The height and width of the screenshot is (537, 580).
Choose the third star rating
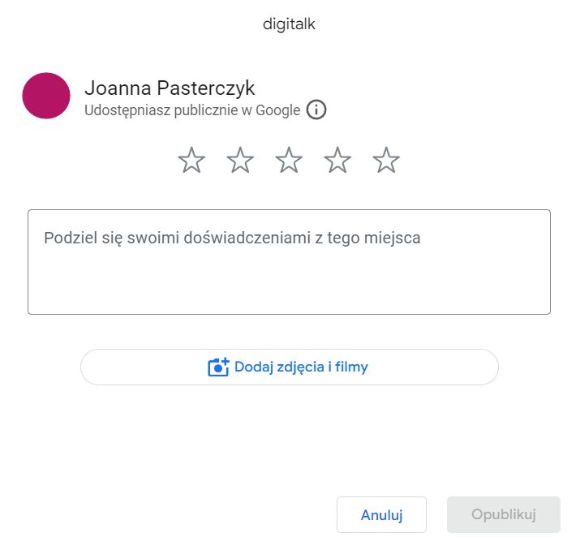click(289, 161)
